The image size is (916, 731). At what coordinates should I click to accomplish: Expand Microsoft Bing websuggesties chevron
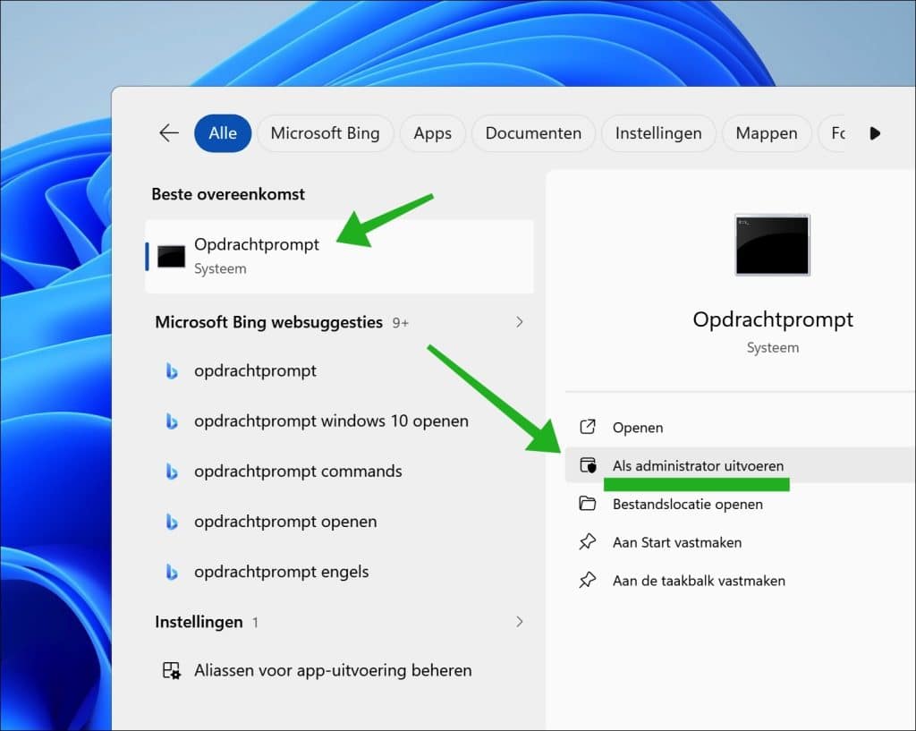click(x=520, y=322)
